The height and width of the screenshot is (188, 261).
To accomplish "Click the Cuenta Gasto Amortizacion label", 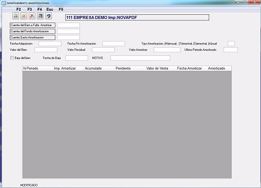I will [x=32, y=37].
